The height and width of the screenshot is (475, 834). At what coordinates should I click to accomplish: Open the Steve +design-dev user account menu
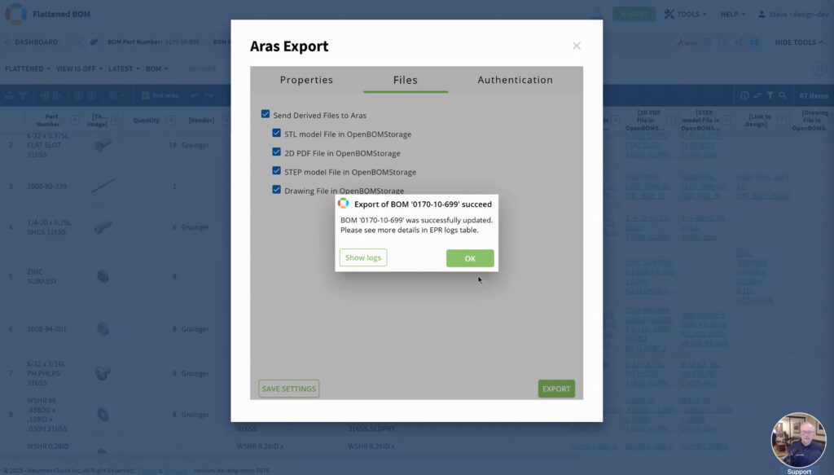pos(793,15)
